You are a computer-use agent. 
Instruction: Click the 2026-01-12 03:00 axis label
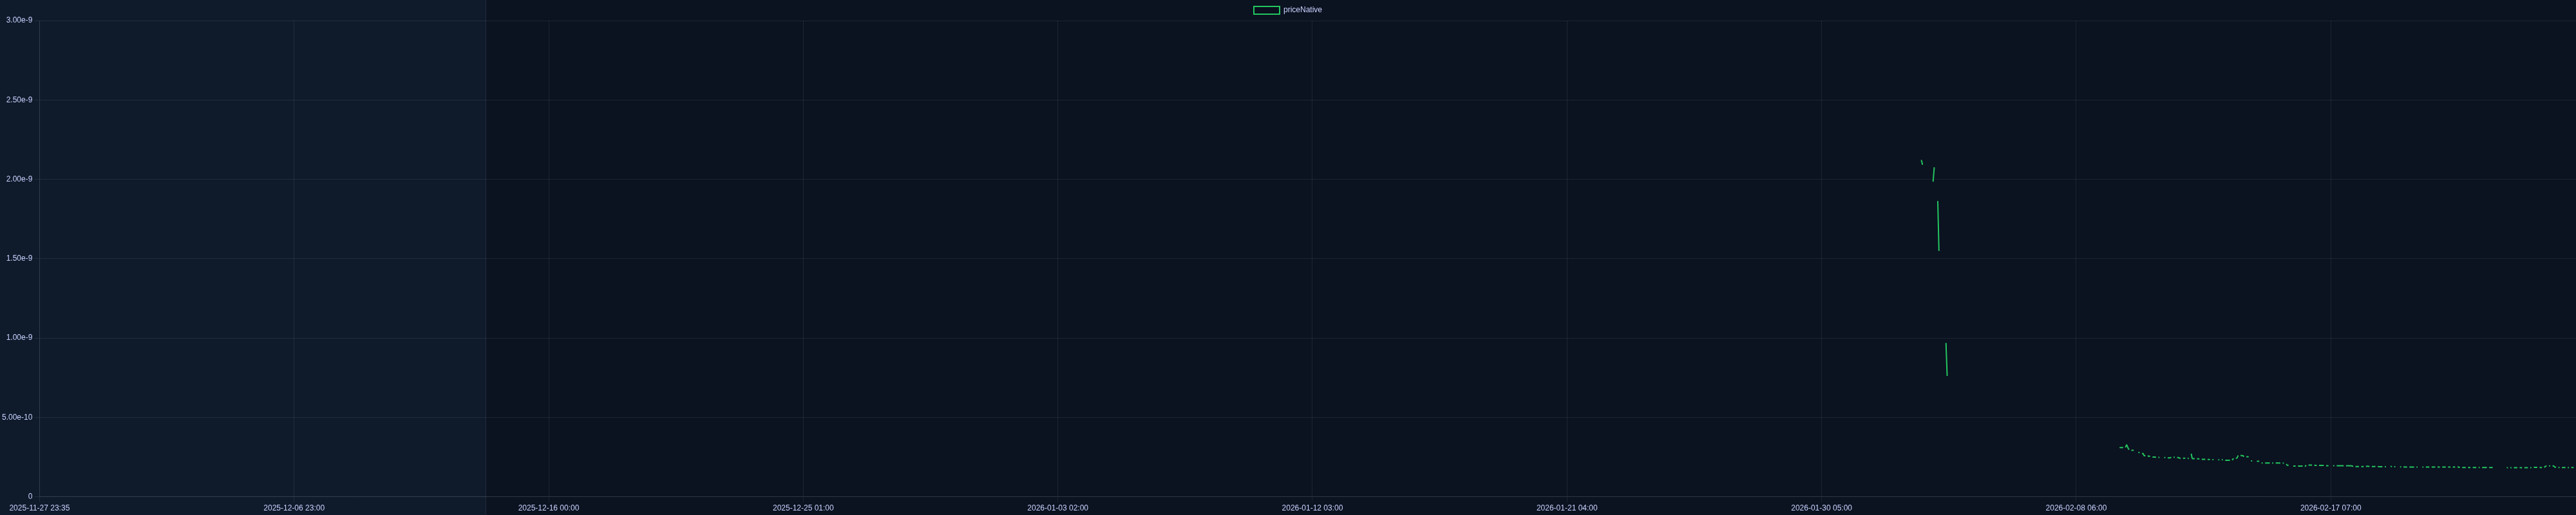coord(1312,508)
